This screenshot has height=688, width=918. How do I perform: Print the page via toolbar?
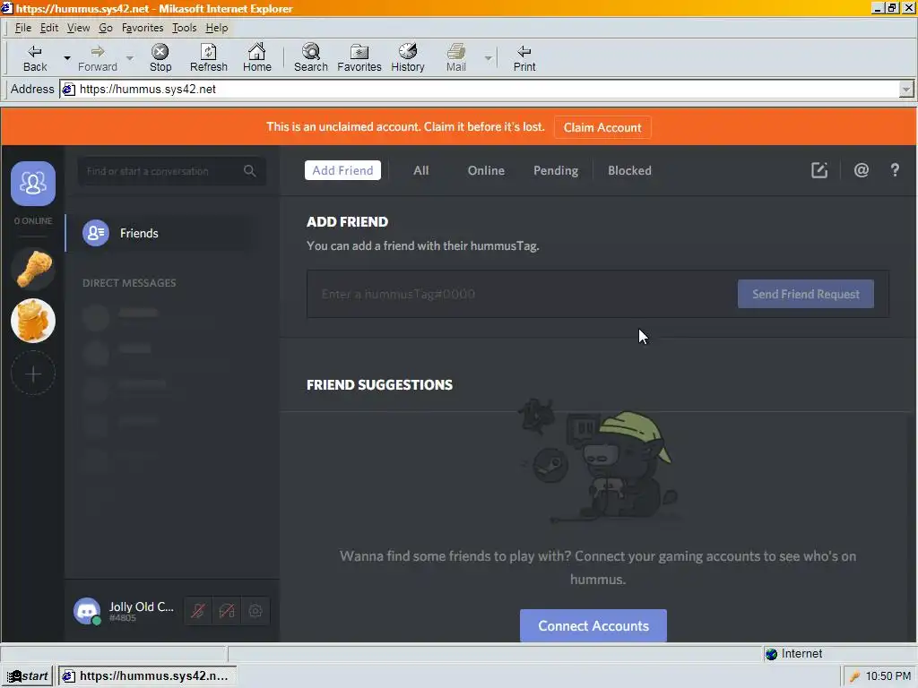pyautogui.click(x=524, y=58)
